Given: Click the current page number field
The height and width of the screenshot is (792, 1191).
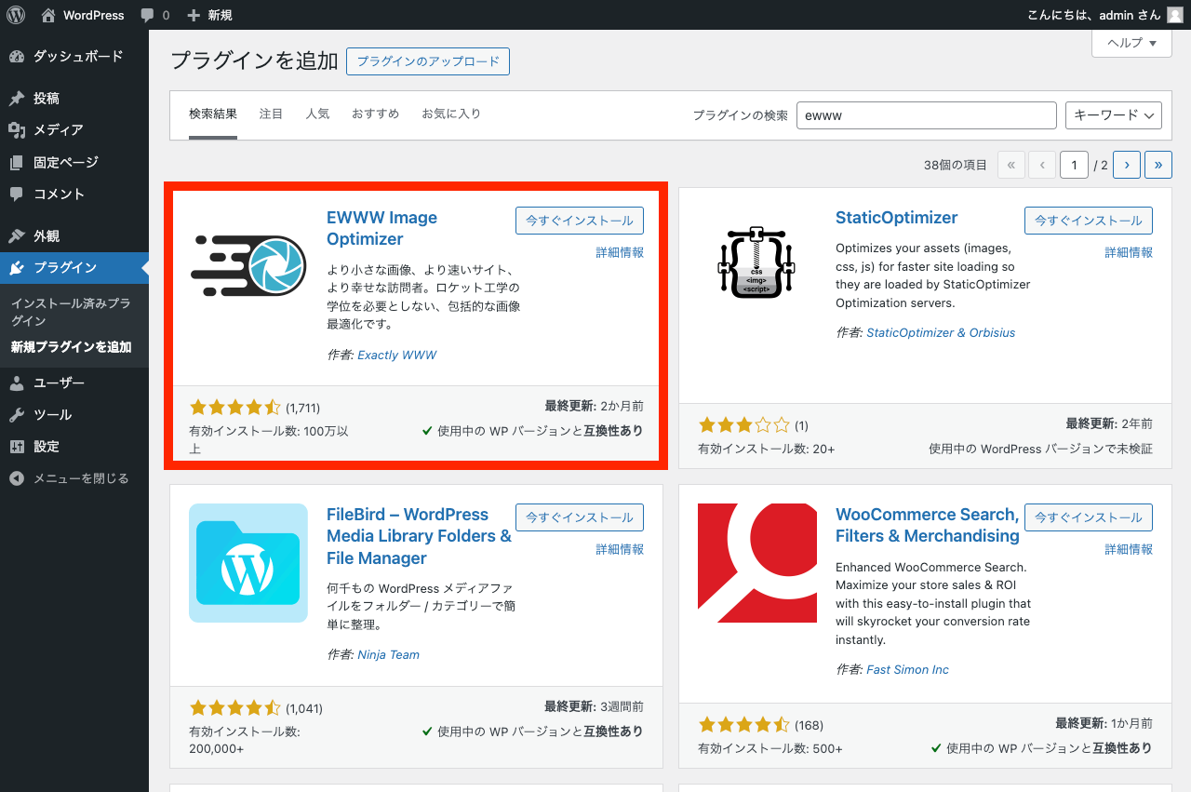Looking at the screenshot, I should click(x=1074, y=165).
